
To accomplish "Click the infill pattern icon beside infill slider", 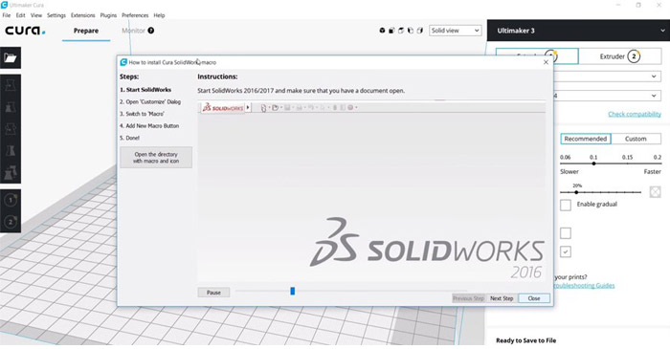I will (x=655, y=191).
